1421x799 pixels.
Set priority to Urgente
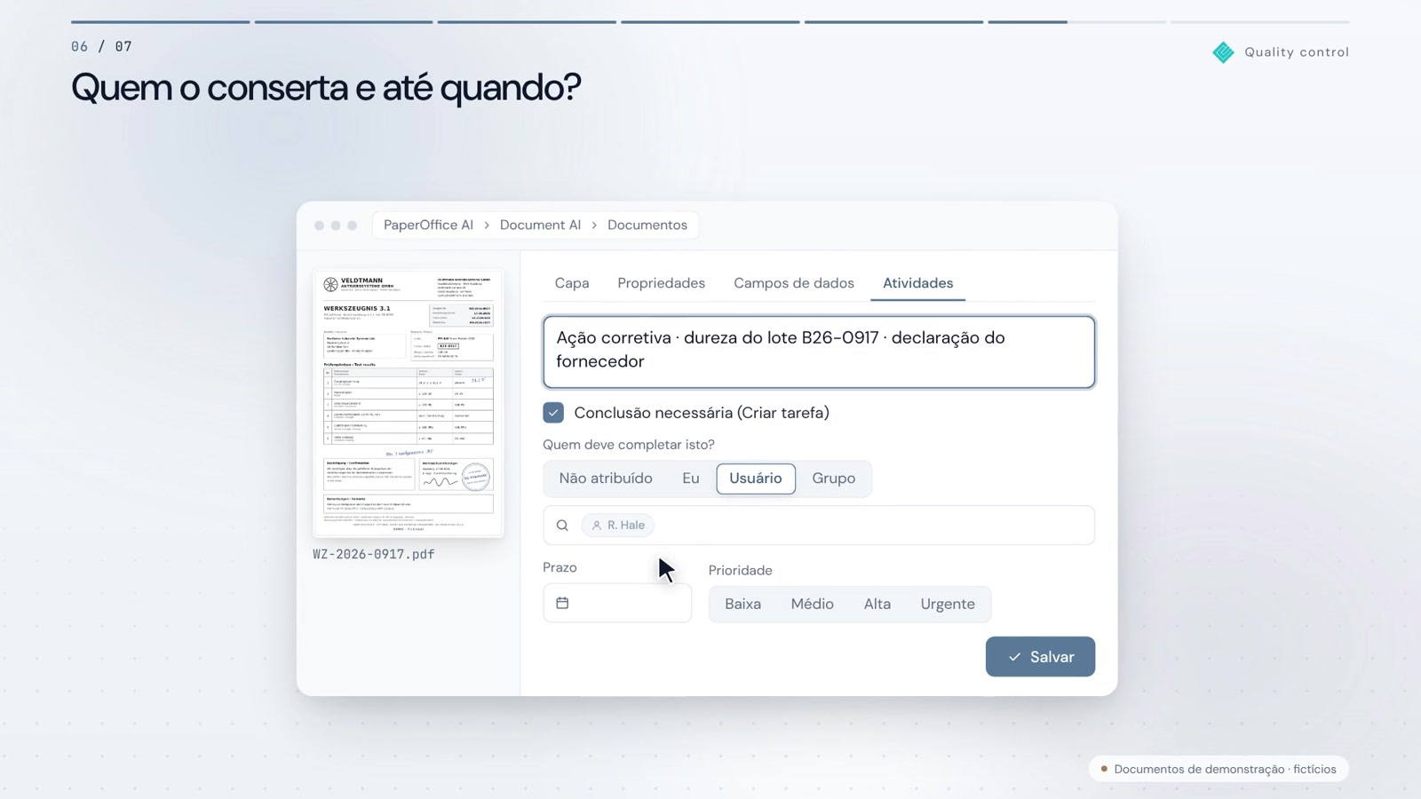(948, 604)
